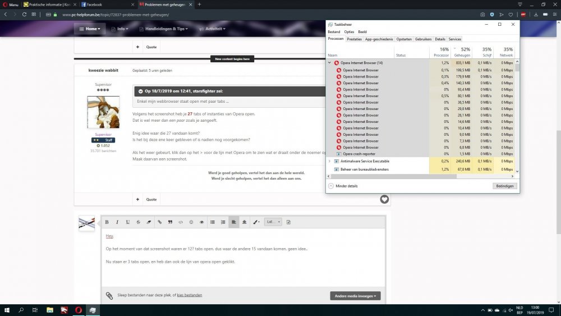Open the kweezie wabbit author profile link
This screenshot has height=316, width=561.
(103, 70)
